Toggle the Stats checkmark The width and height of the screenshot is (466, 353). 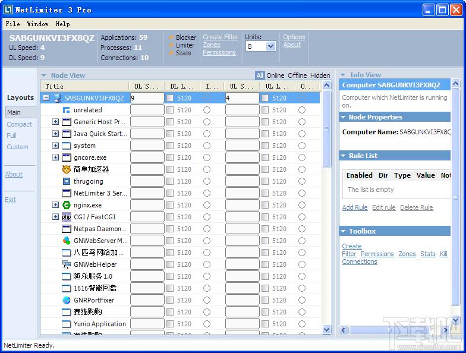tap(171, 53)
